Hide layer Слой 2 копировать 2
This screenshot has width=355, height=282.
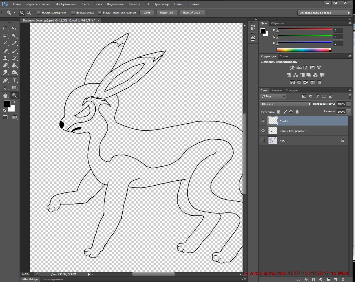coord(263,131)
